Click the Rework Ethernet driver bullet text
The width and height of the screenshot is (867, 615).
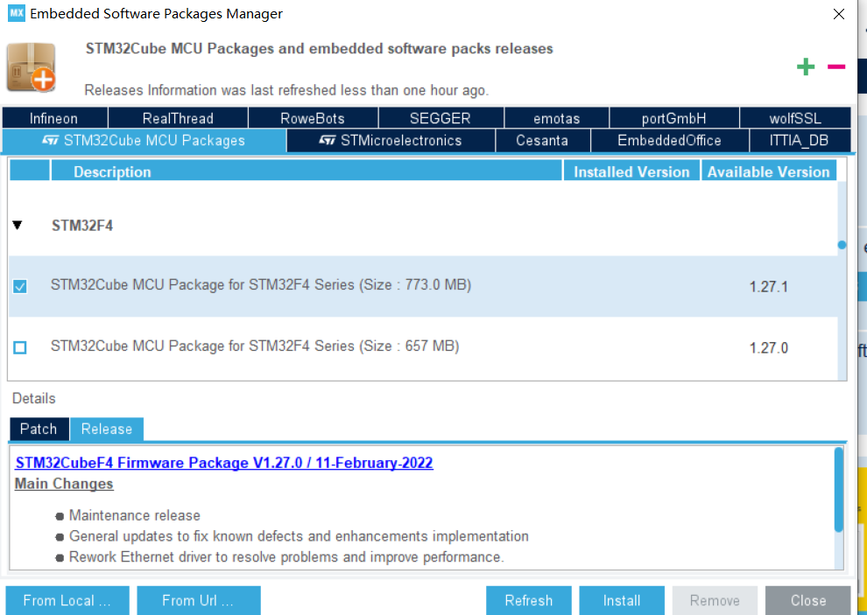click(x=286, y=556)
